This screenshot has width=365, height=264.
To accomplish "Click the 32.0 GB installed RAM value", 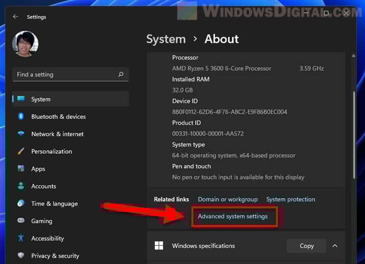I will pyautogui.click(x=182, y=90).
